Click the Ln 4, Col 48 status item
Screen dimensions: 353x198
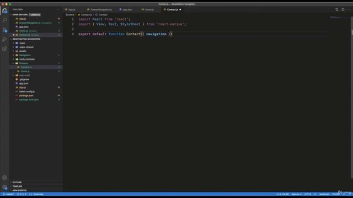point(282,194)
